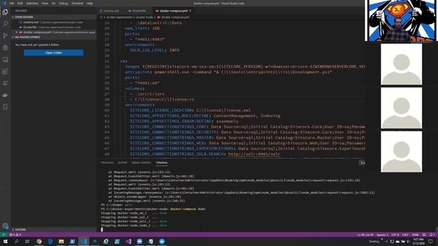Expand the Outline section
This screenshot has height=246, width=438.
[x=53, y=230]
